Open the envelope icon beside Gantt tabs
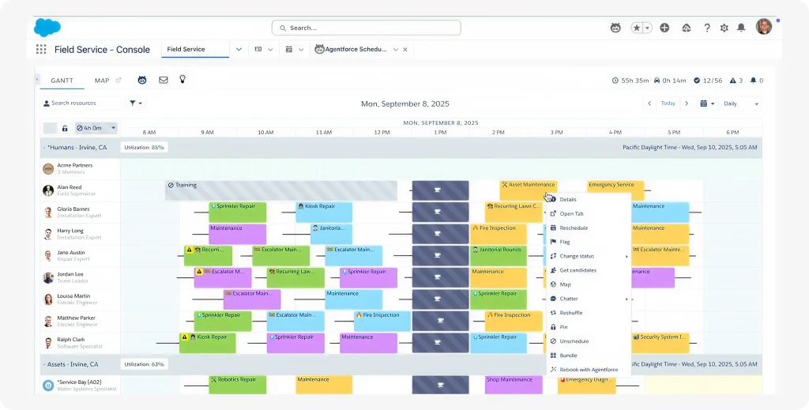The width and height of the screenshot is (809, 410). (x=163, y=80)
